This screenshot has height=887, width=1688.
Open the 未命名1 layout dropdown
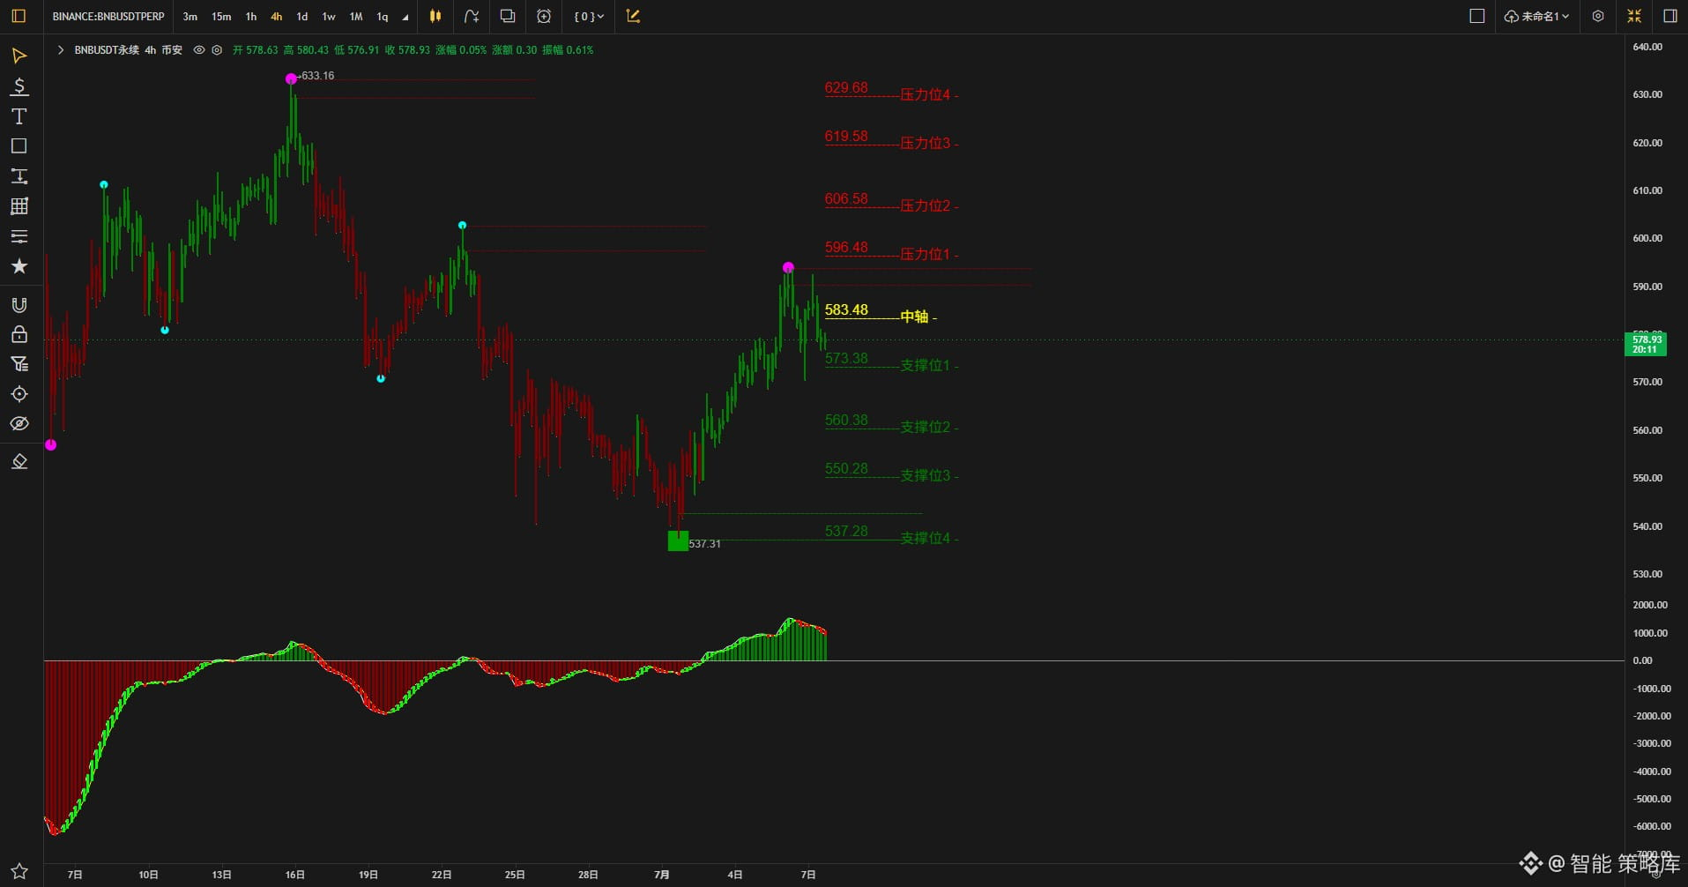pos(1536,16)
